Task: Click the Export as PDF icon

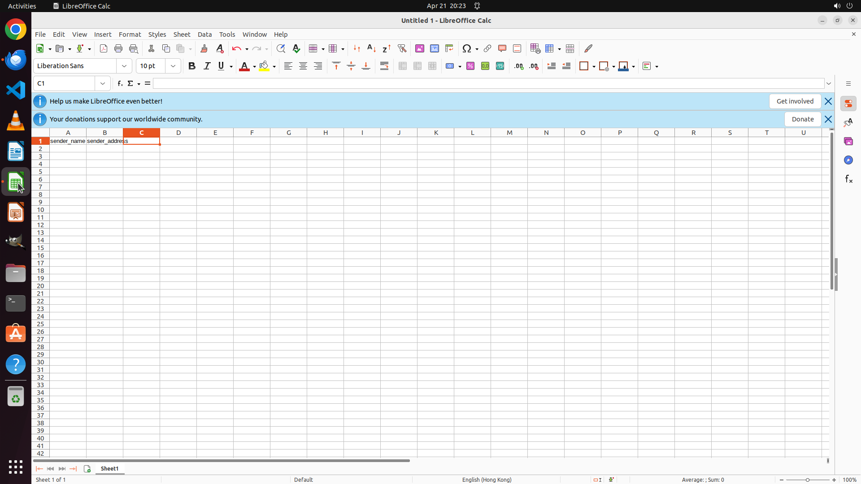Action: click(x=104, y=48)
